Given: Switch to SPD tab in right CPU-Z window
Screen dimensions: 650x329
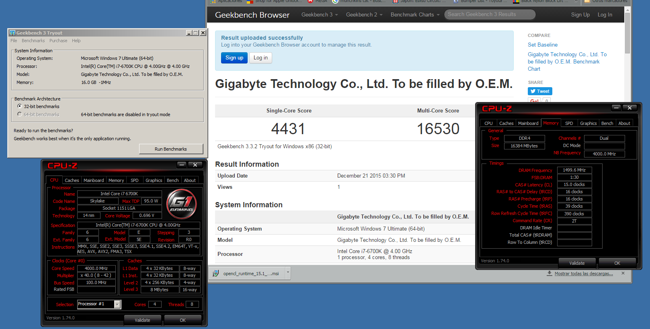Looking at the screenshot, I should coord(569,123).
